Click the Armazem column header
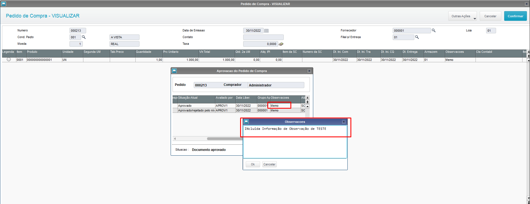This screenshot has height=204, width=530. (434, 53)
